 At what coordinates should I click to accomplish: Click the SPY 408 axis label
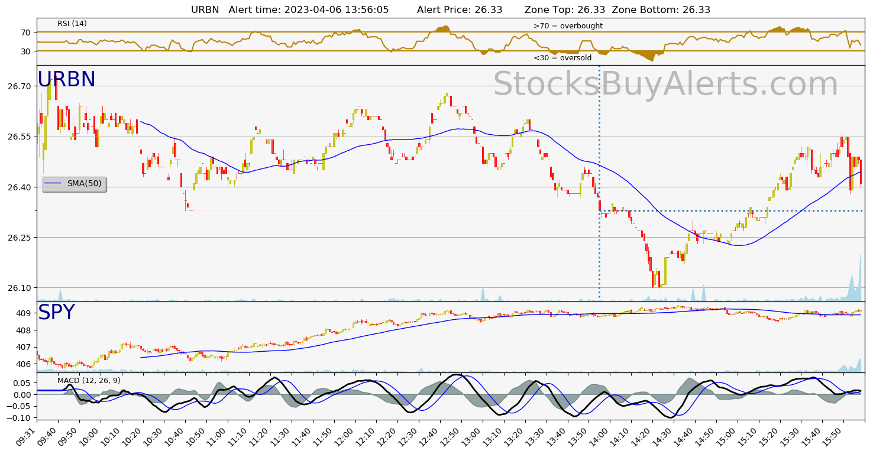click(x=25, y=330)
